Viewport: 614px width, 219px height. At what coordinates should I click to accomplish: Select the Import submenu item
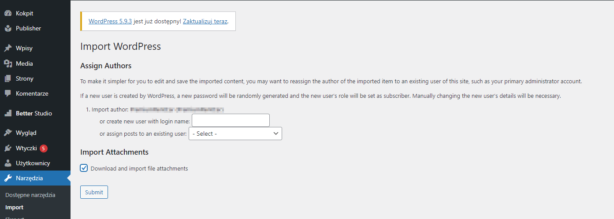coord(15,207)
